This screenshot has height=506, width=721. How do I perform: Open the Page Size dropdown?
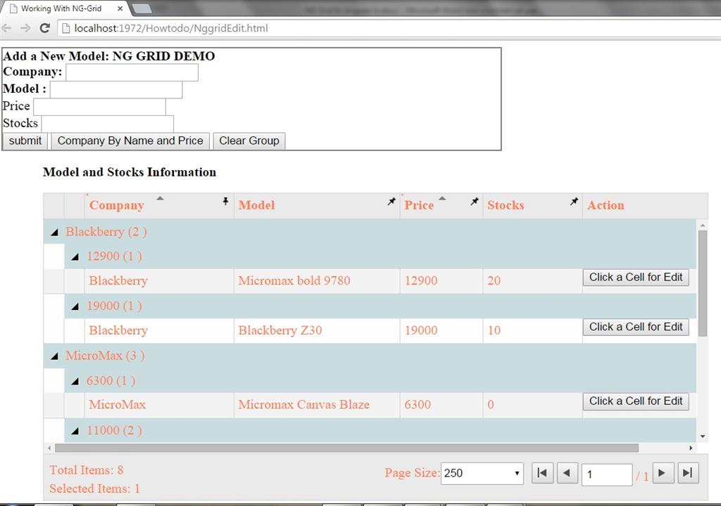click(x=482, y=474)
